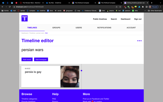The width and height of the screenshot is (163, 102).
Task: Switch to the pinned red circle tab
Action: point(16,3)
